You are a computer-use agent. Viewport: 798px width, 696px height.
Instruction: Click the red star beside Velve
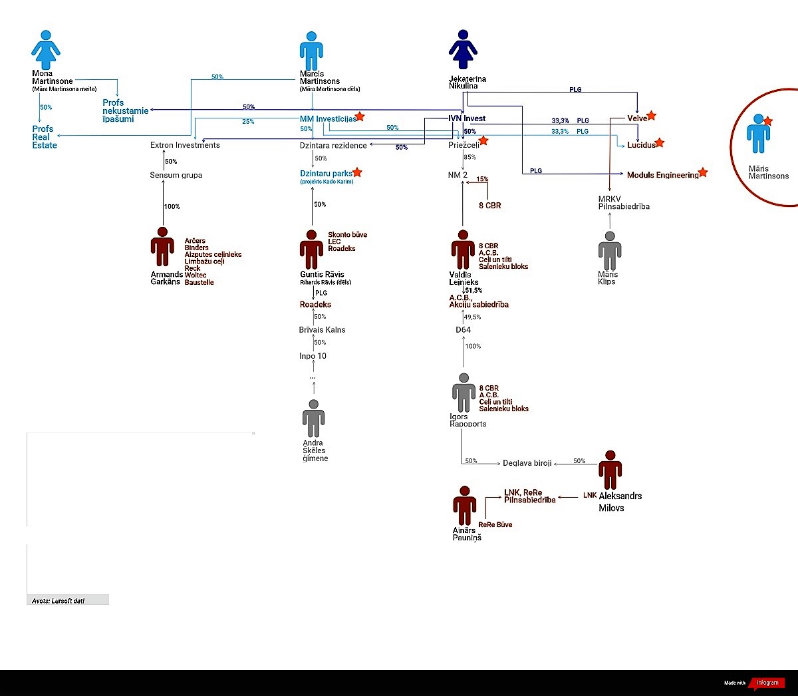pyautogui.click(x=652, y=116)
